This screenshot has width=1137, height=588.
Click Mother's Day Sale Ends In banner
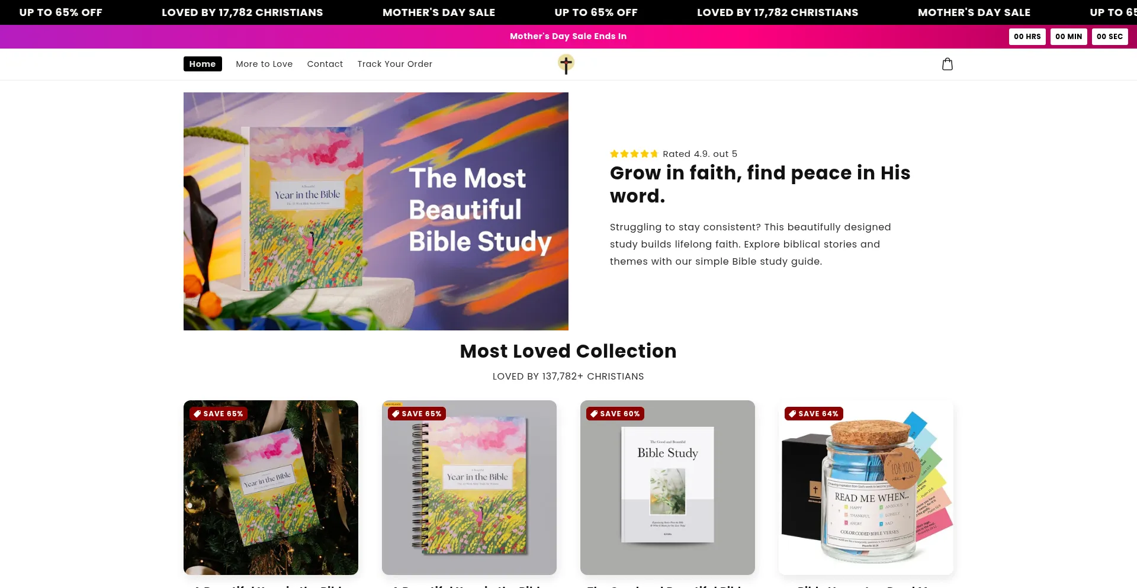tap(568, 36)
